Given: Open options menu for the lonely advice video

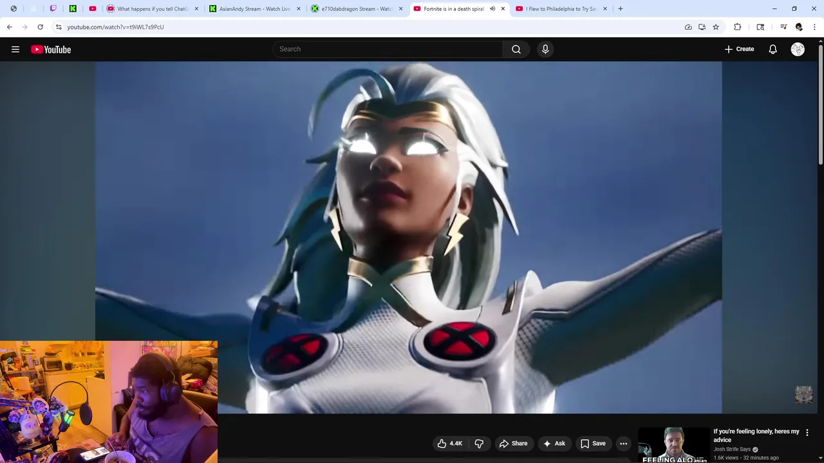Looking at the screenshot, I should point(807,433).
